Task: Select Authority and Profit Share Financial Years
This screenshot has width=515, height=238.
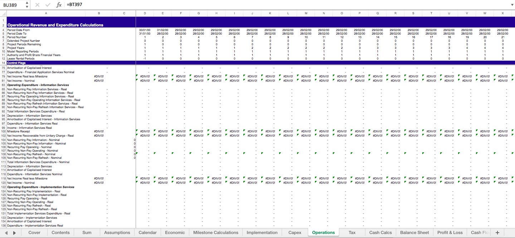Action: tap(34, 55)
